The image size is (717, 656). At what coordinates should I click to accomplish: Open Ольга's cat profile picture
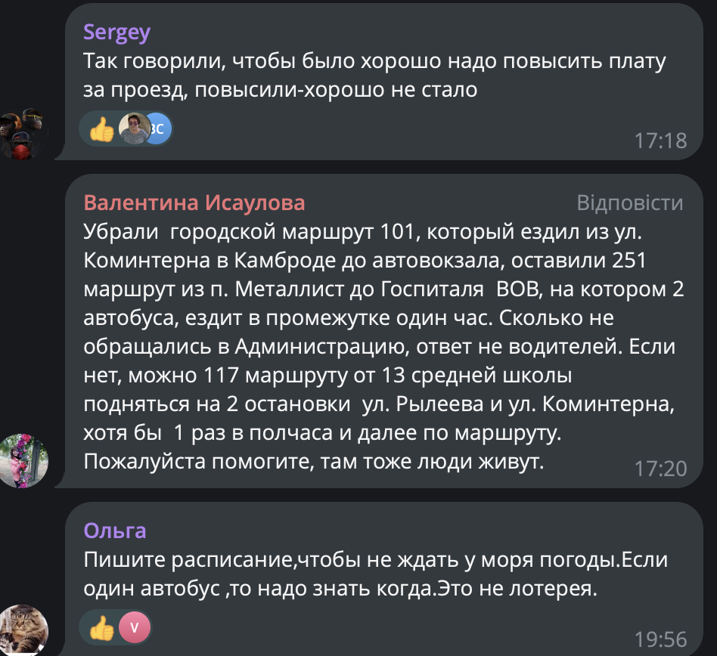tap(23, 630)
